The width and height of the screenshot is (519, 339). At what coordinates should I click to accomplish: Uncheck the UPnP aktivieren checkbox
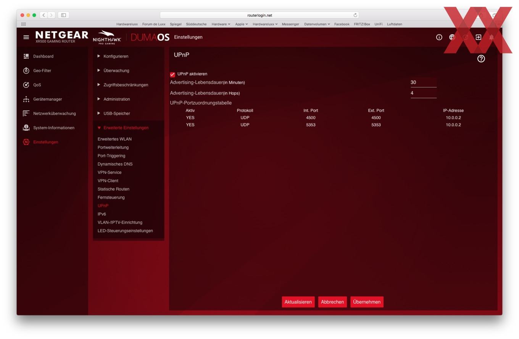pyautogui.click(x=172, y=74)
